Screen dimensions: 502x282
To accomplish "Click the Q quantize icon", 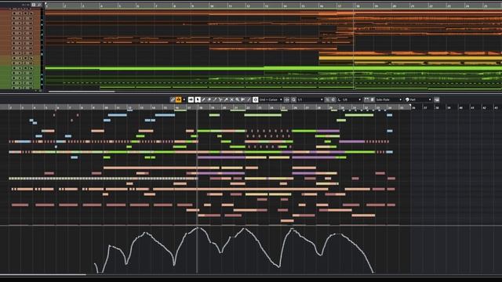I will coord(293,99).
